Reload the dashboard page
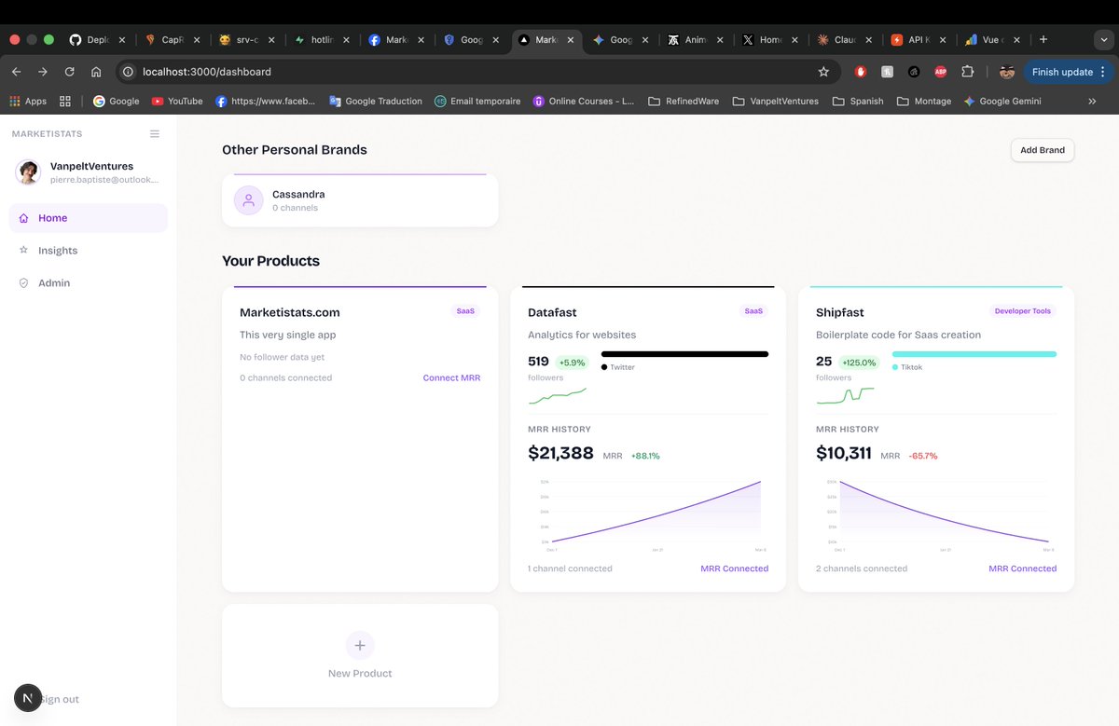The image size is (1119, 726). pos(69,72)
